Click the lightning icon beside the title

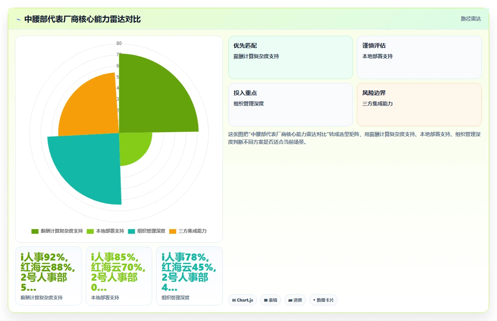[x=18, y=19]
